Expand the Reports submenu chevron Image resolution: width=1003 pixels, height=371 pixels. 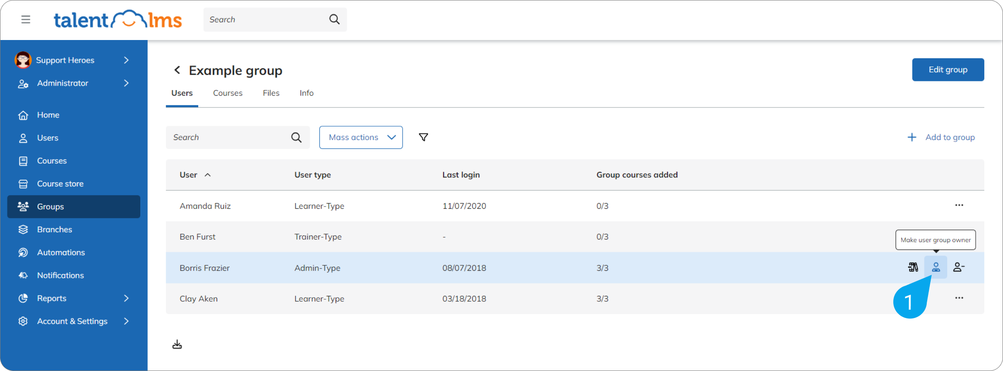[126, 298]
